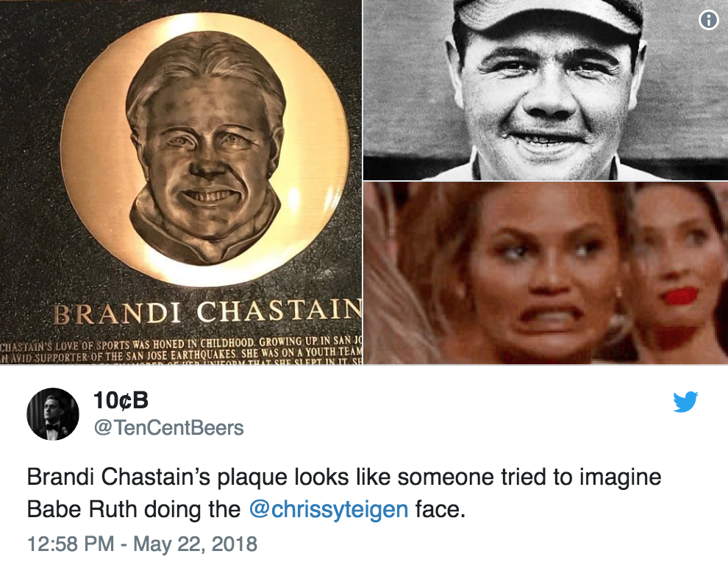
Task: Open the black-and-white baseball player photo
Action: pos(546,90)
